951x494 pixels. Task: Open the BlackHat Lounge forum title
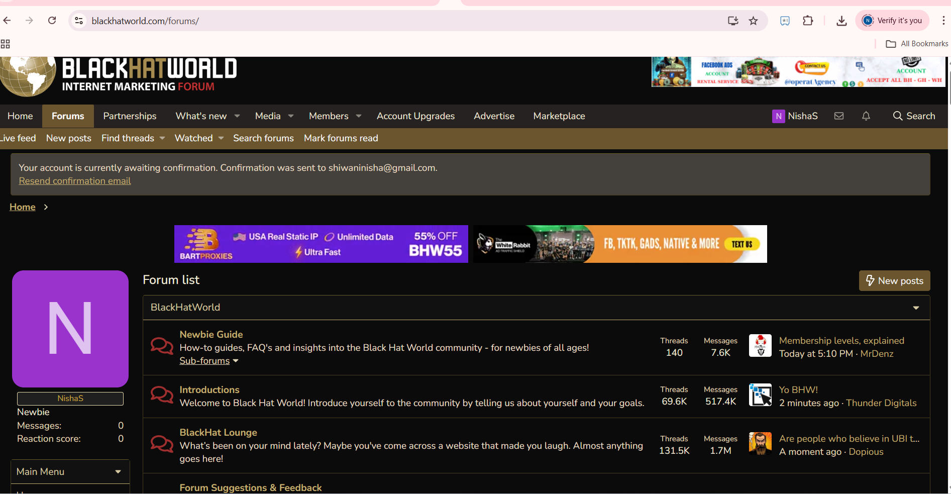218,433
